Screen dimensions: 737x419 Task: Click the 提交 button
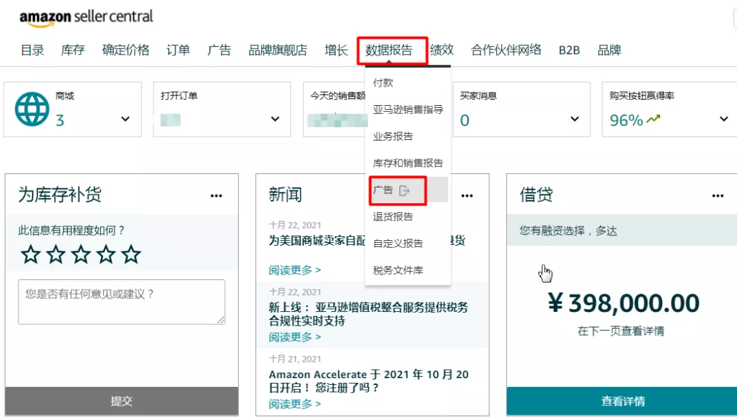click(x=121, y=401)
